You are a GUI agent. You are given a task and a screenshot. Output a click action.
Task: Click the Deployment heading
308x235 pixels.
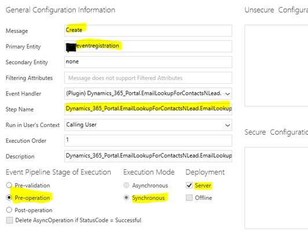tap(205, 172)
